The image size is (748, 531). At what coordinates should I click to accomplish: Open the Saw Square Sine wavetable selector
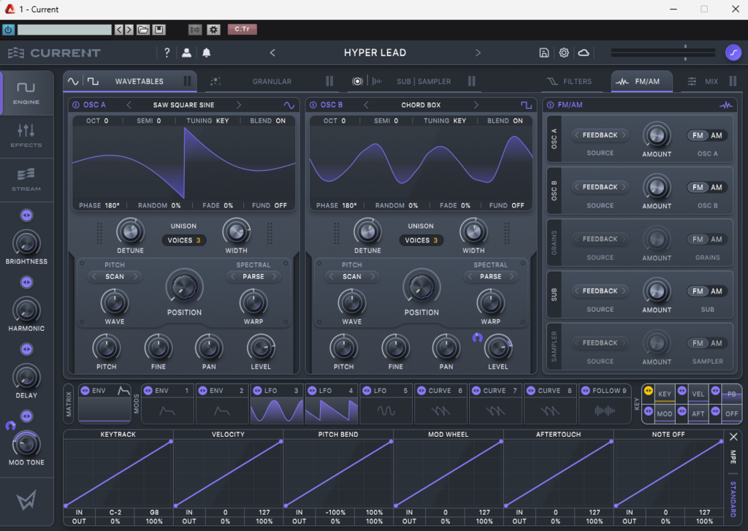(183, 105)
